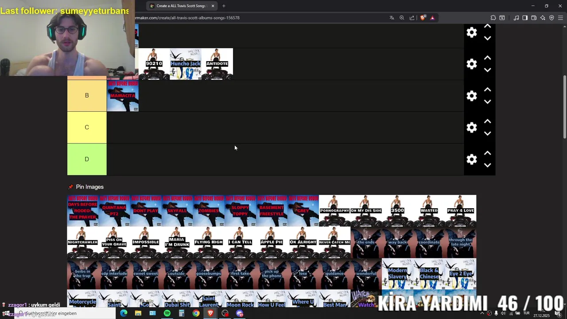
Task: Pick the through the late night tile
Action: [460, 242]
